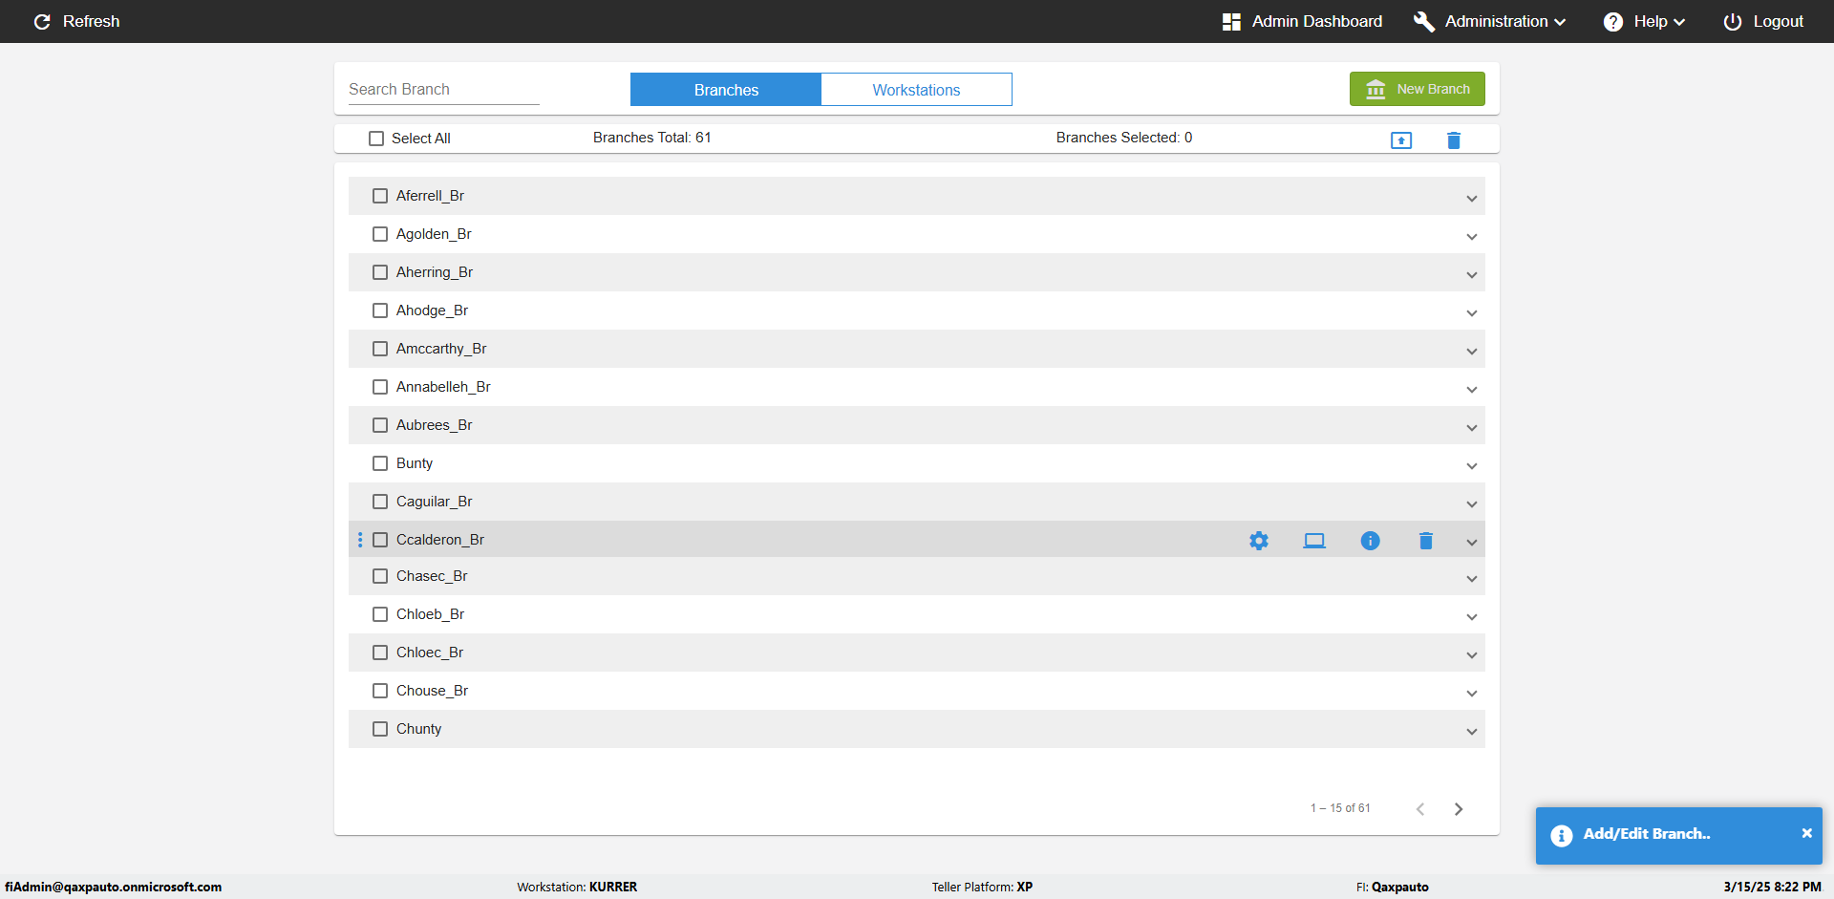Expand the Bunty row chevron
Image resolution: width=1834 pixels, height=899 pixels.
click(x=1472, y=466)
